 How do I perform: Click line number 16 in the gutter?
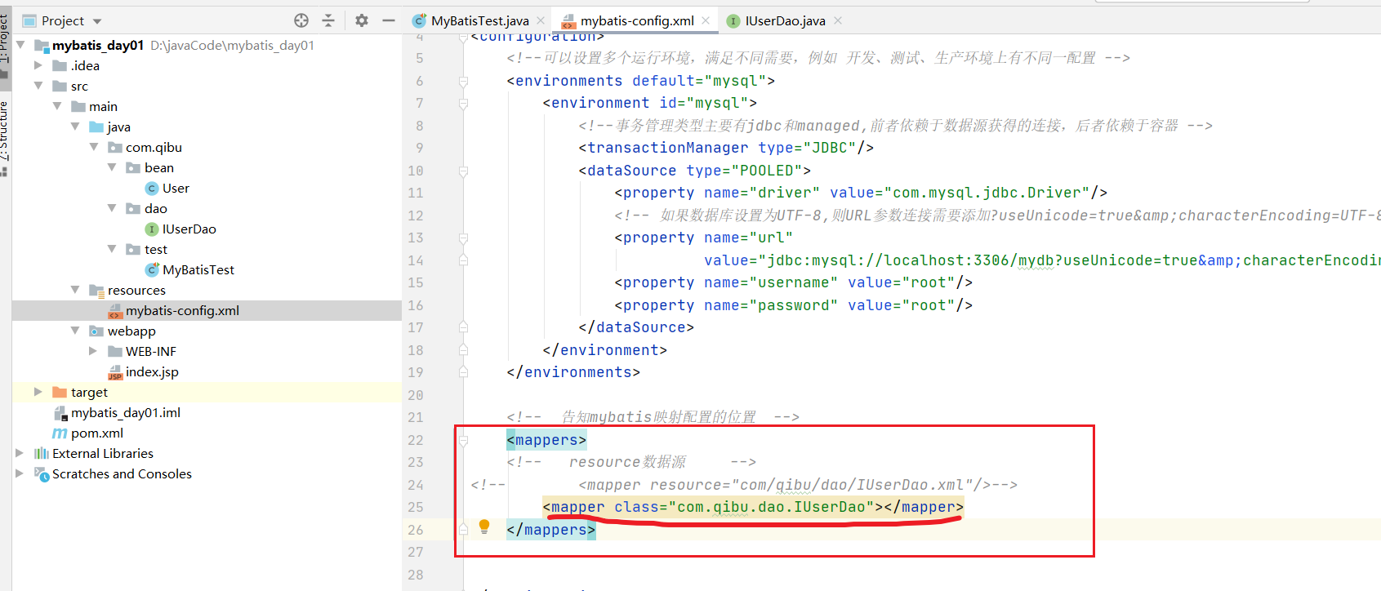(416, 305)
